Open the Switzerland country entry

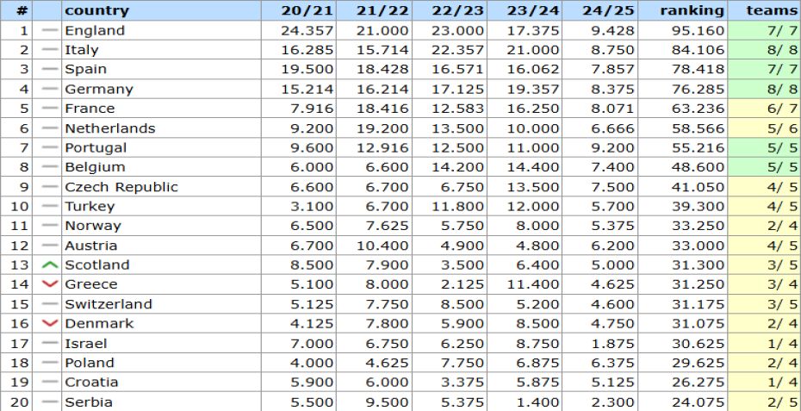109,304
